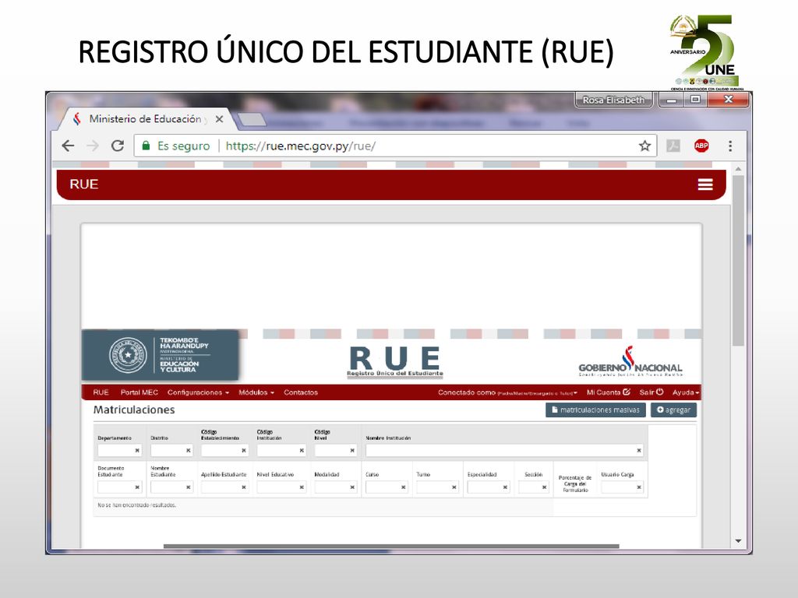
Task: Clear the Nivel Educativo filter x
Action: (x=302, y=487)
